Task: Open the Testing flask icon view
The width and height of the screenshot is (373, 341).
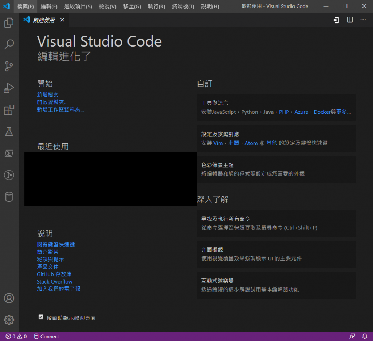Action: point(9,132)
